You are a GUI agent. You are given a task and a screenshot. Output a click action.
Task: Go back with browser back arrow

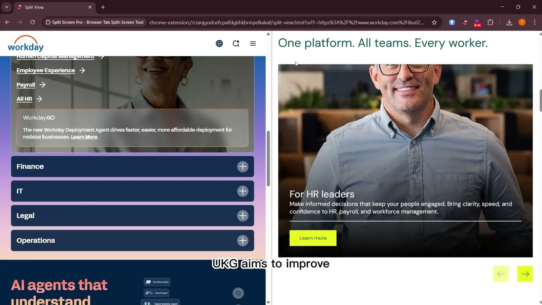7,22
